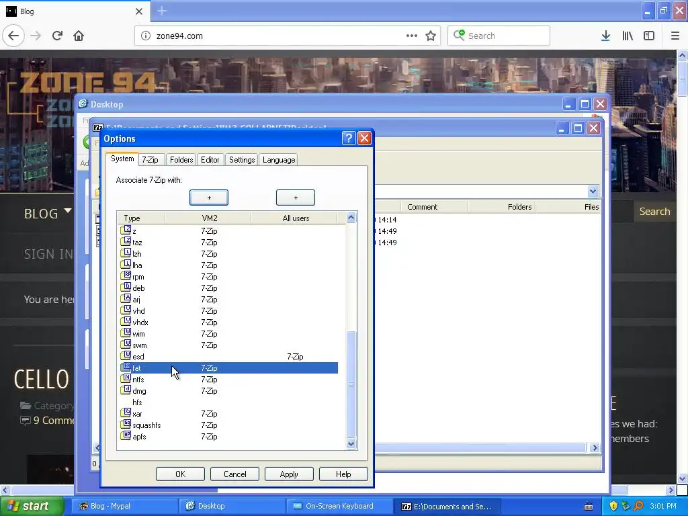Bookmark this page with the star
The image size is (688, 516).
coord(431,36)
